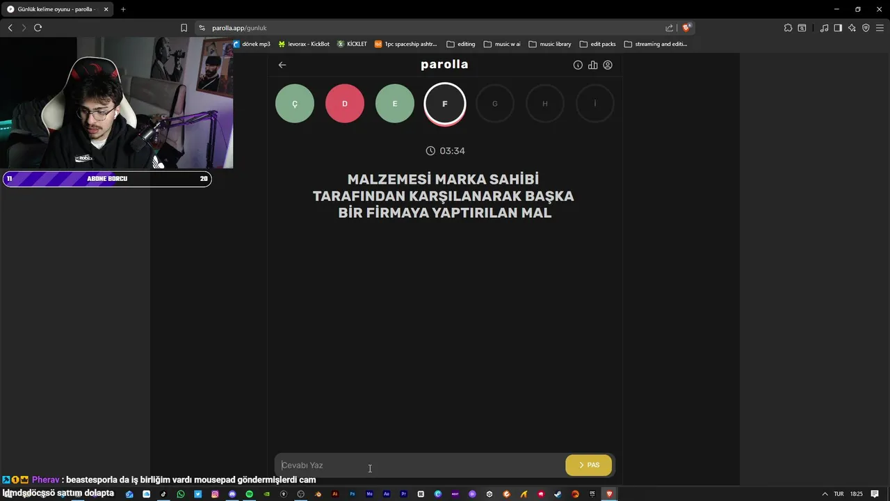
Task: Open the parolla info icon
Action: pos(578,65)
